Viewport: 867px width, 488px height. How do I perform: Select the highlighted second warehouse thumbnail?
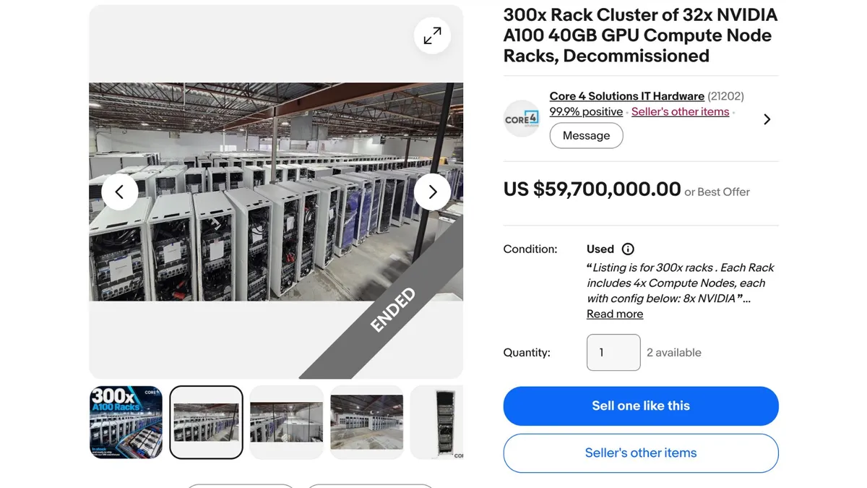(x=207, y=422)
